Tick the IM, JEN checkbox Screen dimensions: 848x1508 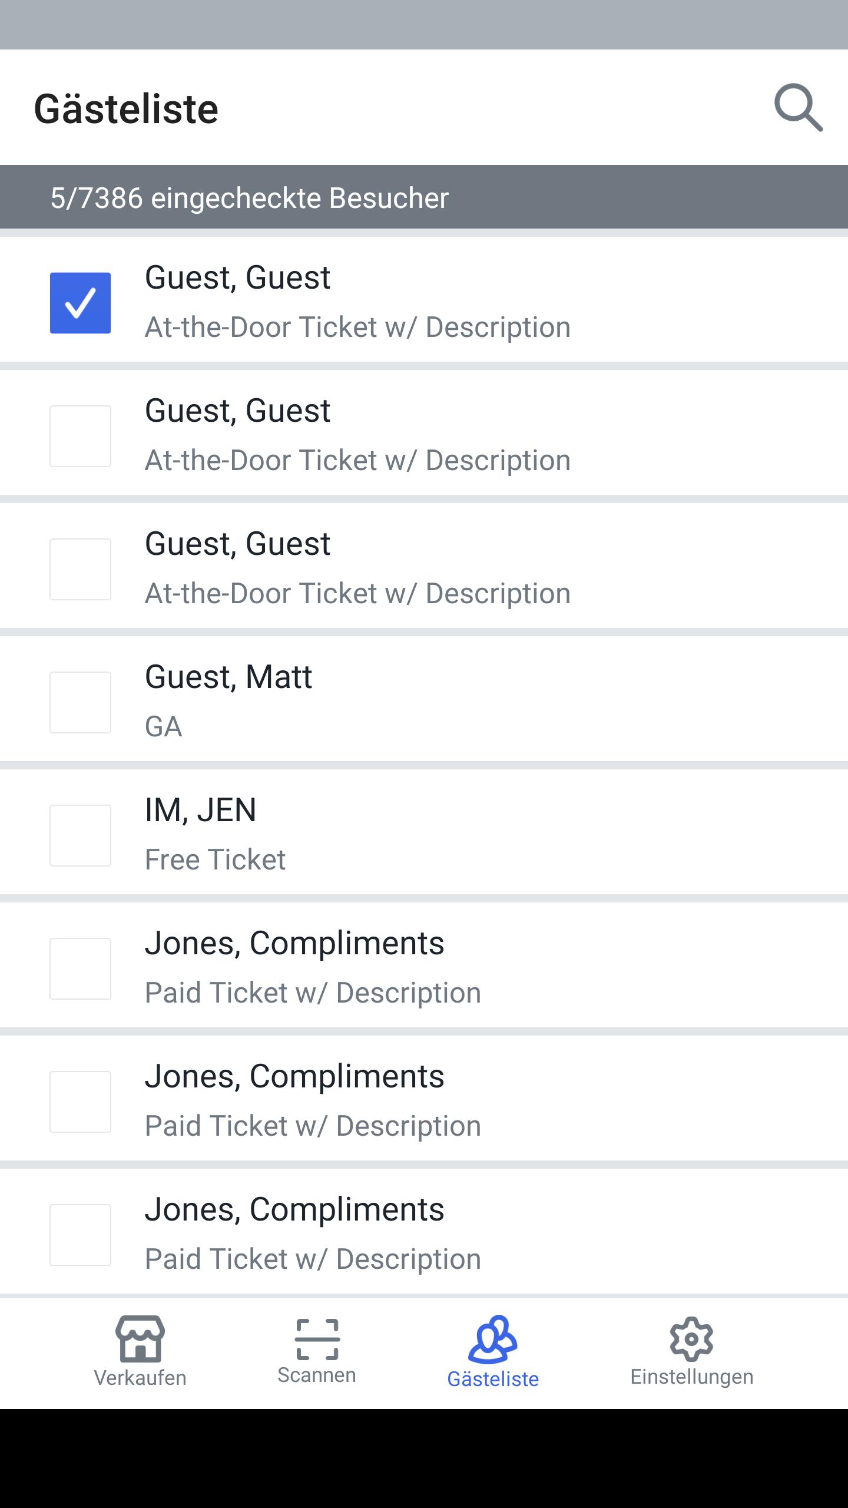tap(80, 835)
